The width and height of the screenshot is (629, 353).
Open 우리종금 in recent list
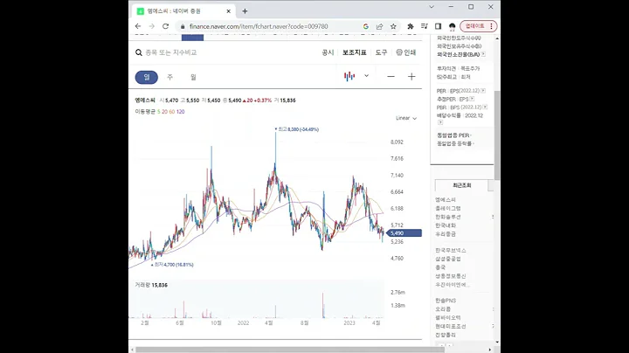(x=446, y=234)
